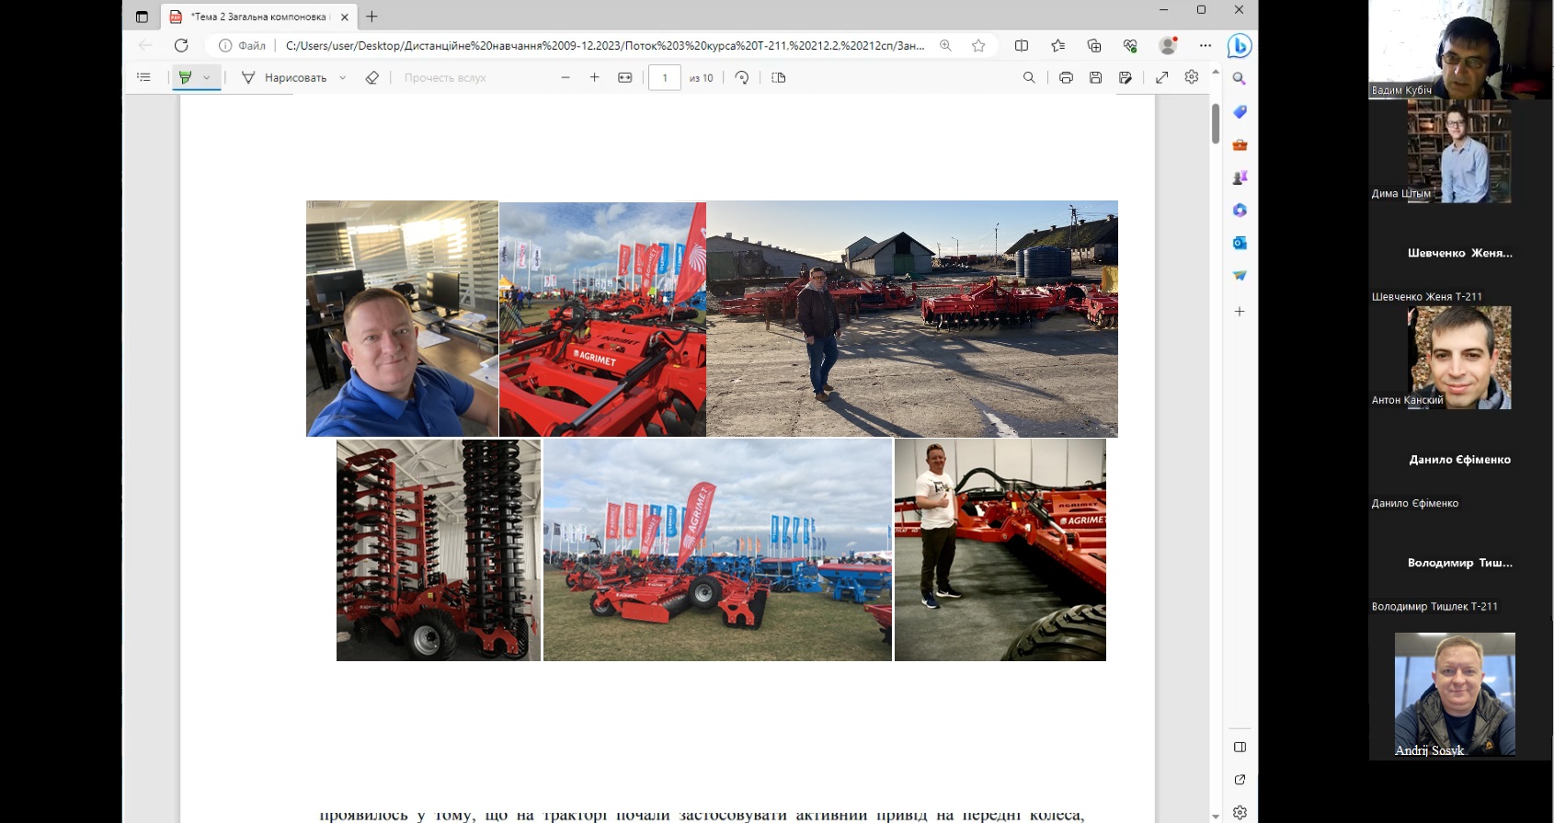The image size is (1554, 823).
Task: Zoom in with the plus button
Action: (x=595, y=78)
